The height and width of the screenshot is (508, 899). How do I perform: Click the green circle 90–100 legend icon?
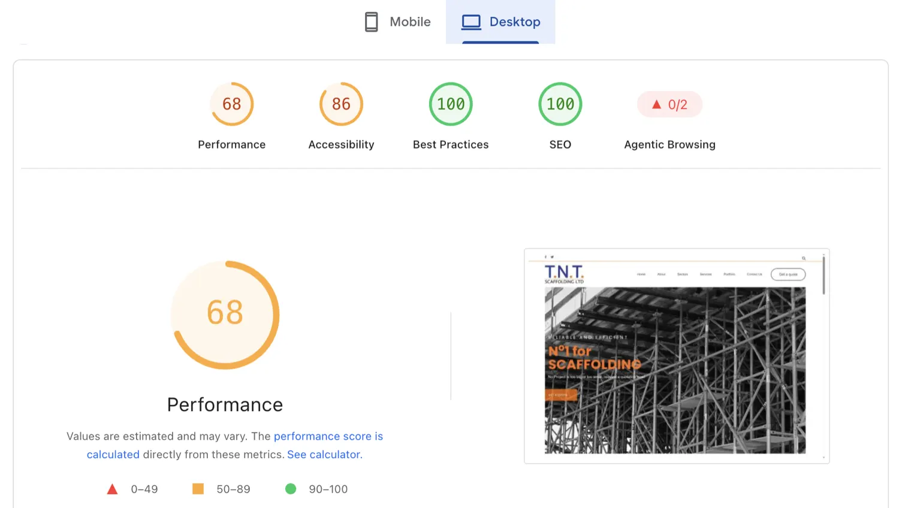(291, 489)
